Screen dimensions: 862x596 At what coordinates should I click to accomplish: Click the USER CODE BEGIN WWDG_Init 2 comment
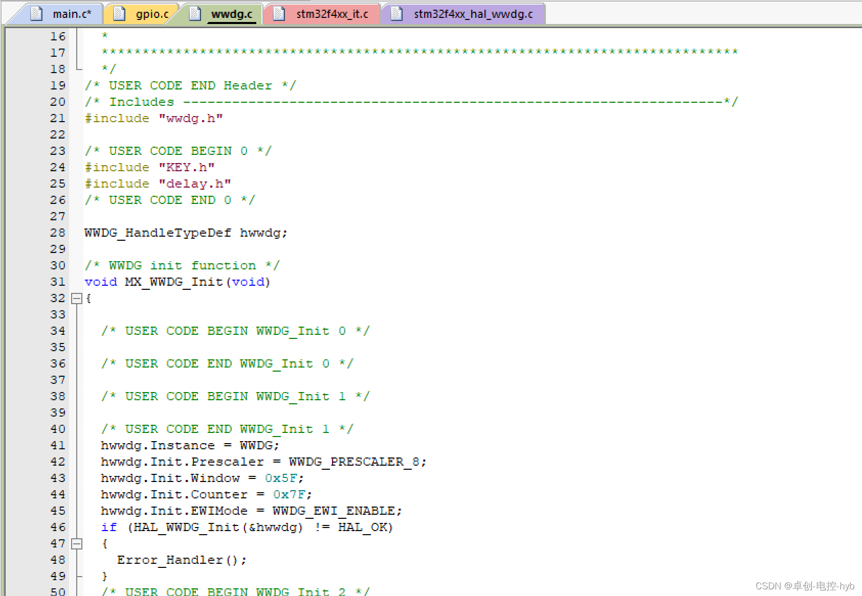(x=235, y=591)
